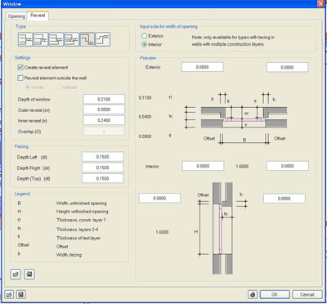The height and width of the screenshot is (304, 327).
Task: Click the 'Width, unfinished opening' legend entry
Action: pyautogui.click(x=81, y=203)
